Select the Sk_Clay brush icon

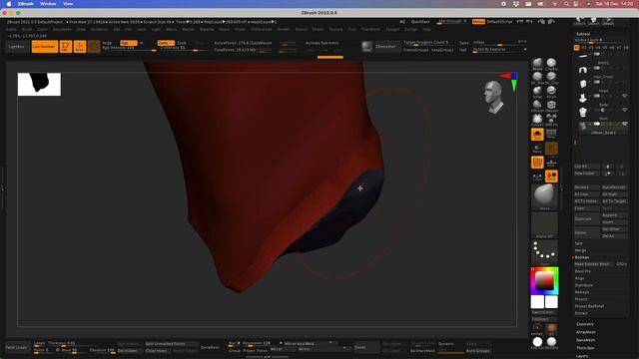(x=551, y=78)
